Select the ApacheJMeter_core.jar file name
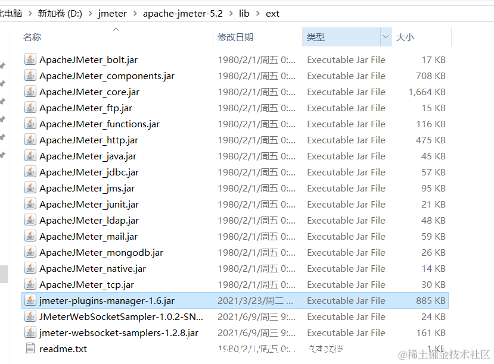 (x=89, y=92)
